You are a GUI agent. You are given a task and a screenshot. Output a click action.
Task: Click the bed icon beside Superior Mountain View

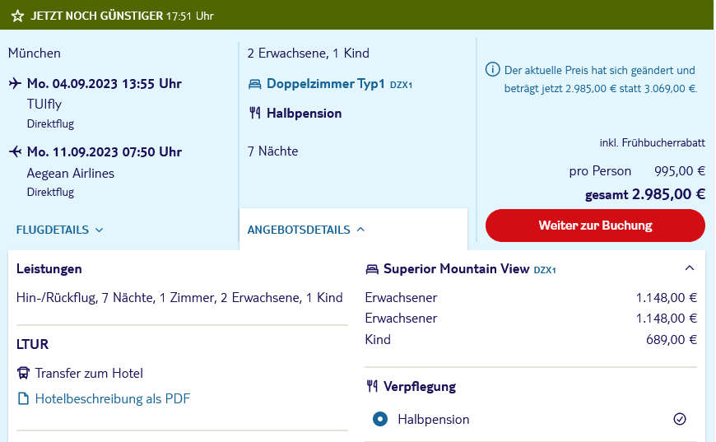[x=372, y=269]
